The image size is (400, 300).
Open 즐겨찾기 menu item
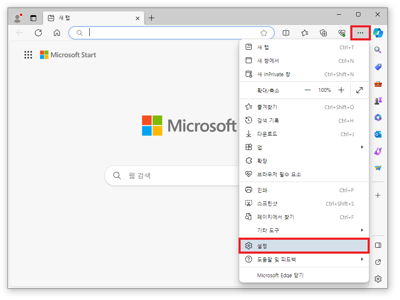[x=304, y=107]
